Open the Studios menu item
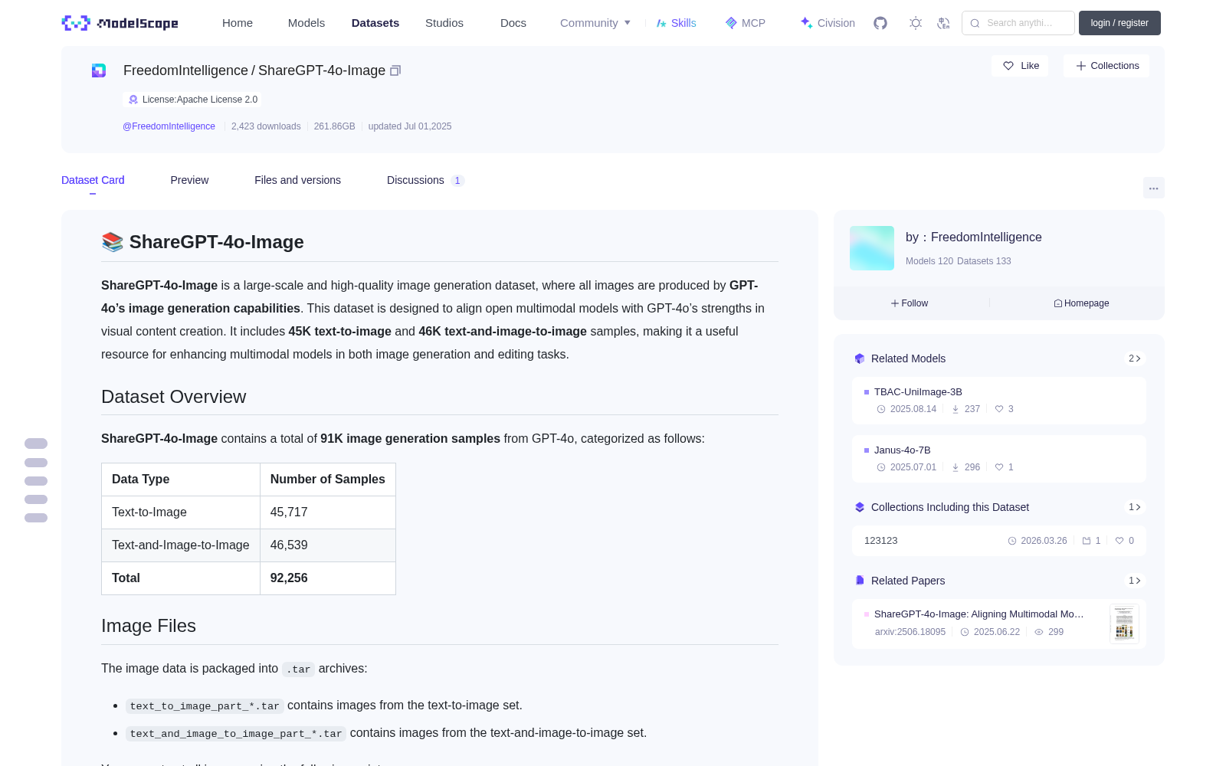 [x=444, y=23]
